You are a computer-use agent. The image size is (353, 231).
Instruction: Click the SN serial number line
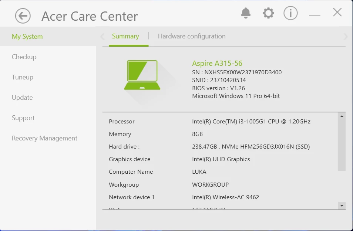pos(237,72)
